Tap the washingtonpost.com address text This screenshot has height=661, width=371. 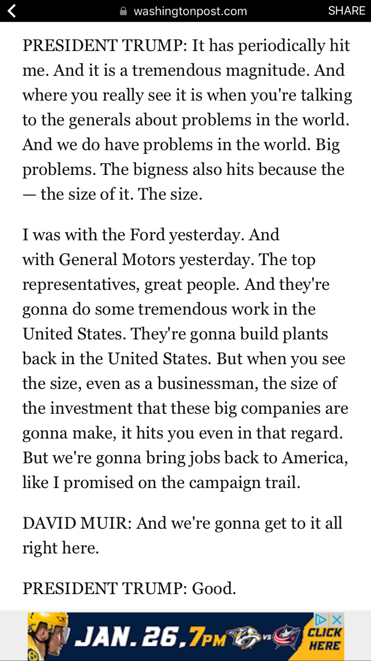(190, 11)
